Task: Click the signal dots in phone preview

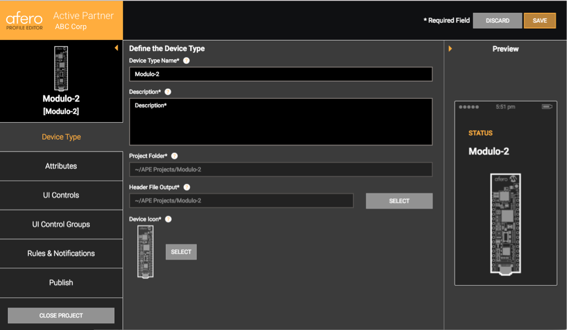Action: pos(469,107)
